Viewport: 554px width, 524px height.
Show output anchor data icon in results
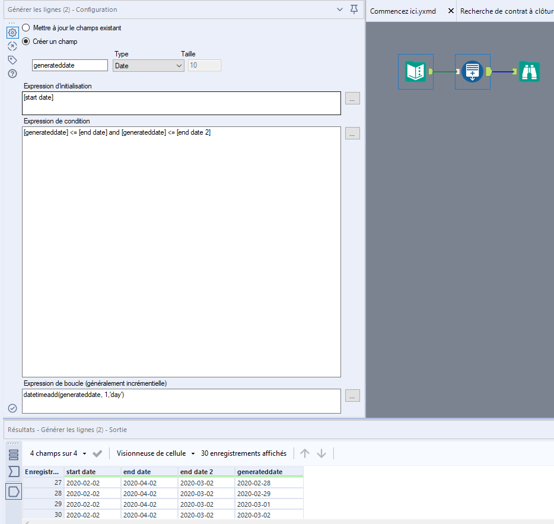(x=14, y=491)
